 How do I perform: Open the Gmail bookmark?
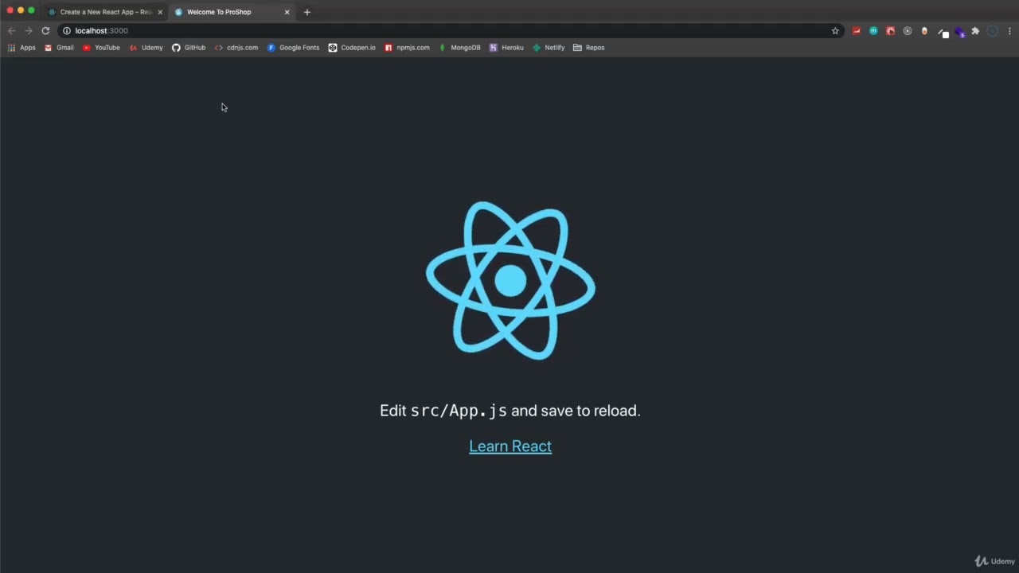tap(59, 48)
